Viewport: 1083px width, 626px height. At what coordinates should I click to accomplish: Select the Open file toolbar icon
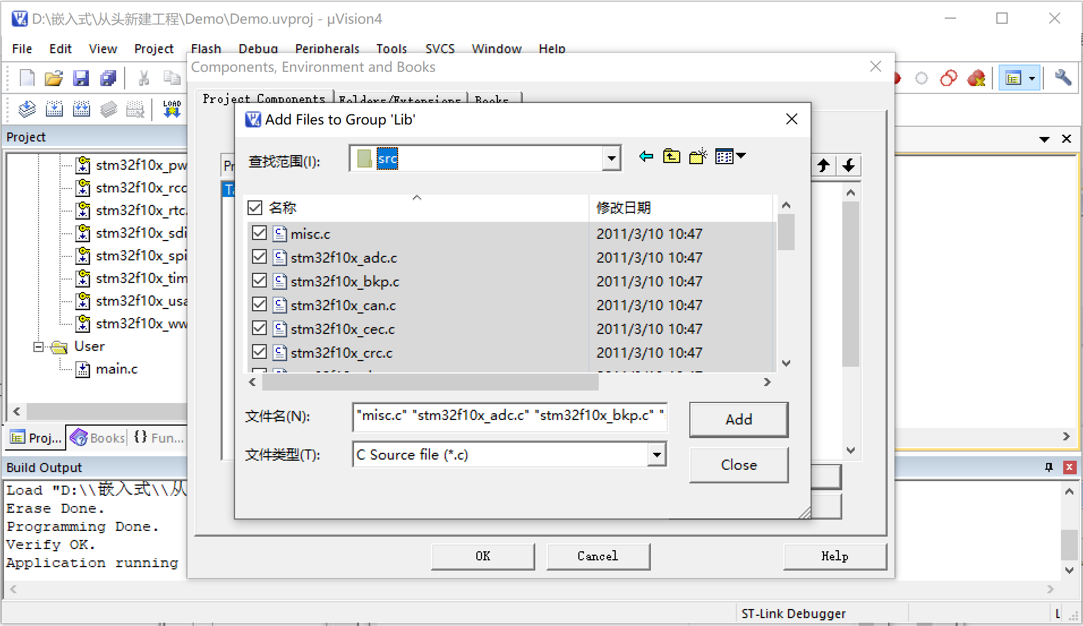pos(53,78)
